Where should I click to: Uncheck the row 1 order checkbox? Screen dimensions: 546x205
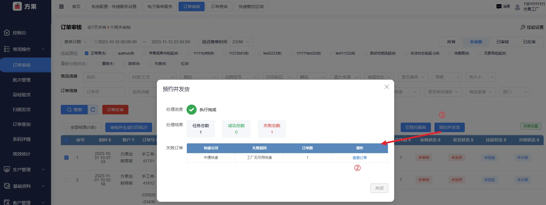(66, 158)
